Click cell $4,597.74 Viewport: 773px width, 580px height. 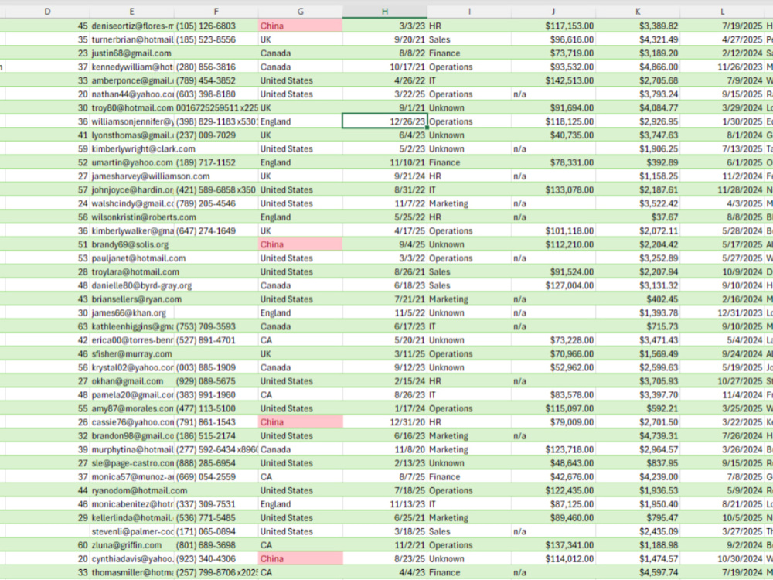click(x=638, y=572)
